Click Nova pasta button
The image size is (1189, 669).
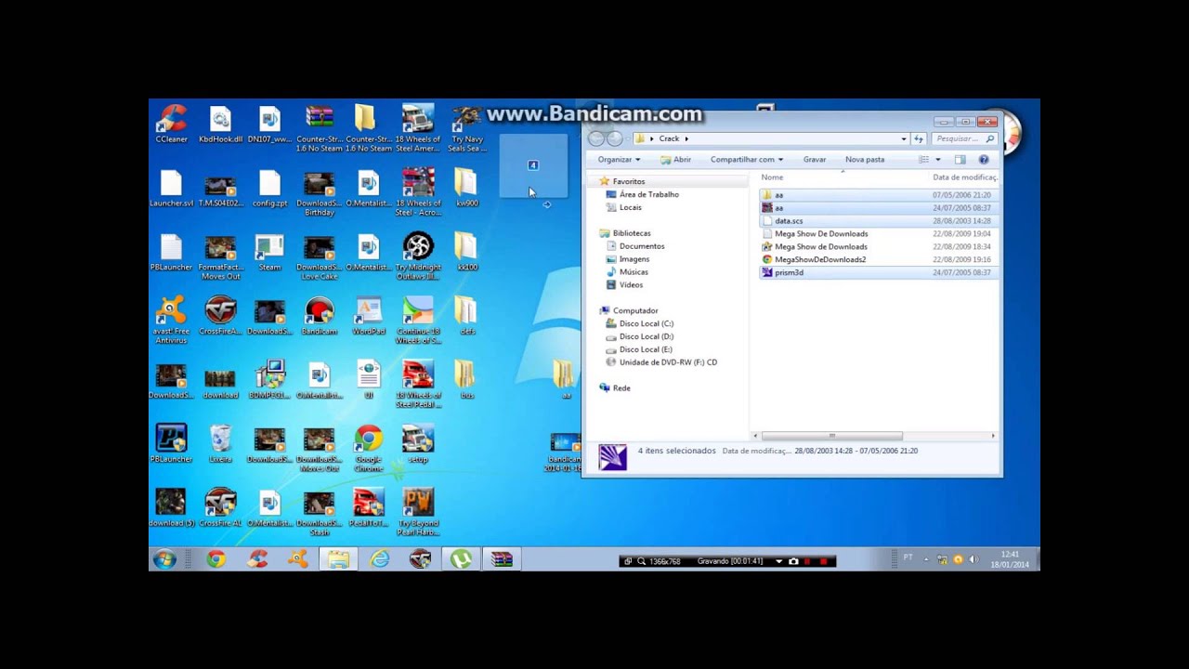(x=865, y=160)
